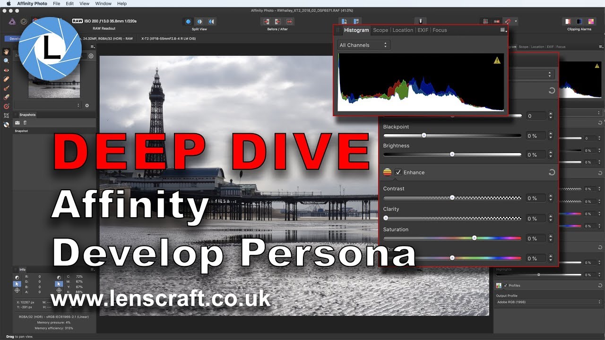Screen dimensions: 605x340
Task: Open the Help menu
Action: pyautogui.click(x=122, y=3)
